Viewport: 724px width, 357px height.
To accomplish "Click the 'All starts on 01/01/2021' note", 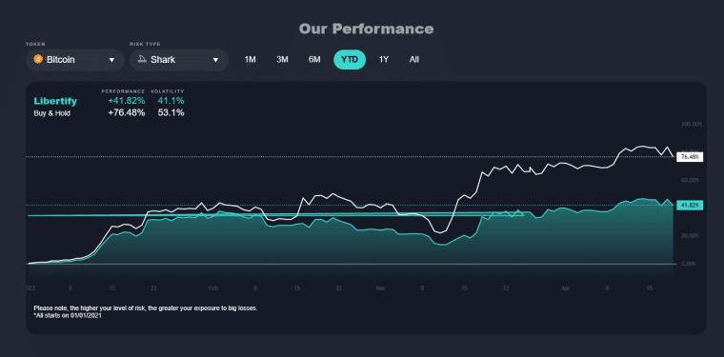I will pos(68,315).
